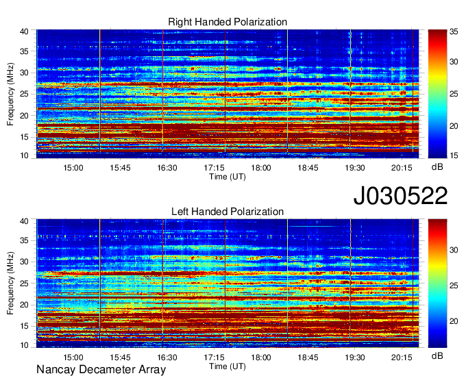Click 25 dB tick on Left Handed color bar
This screenshot has height=378, width=466.
[x=454, y=286]
